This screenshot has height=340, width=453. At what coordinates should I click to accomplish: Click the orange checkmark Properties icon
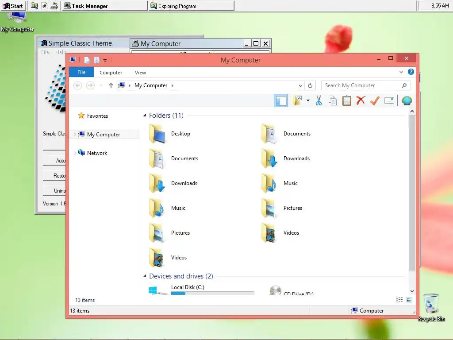point(375,100)
